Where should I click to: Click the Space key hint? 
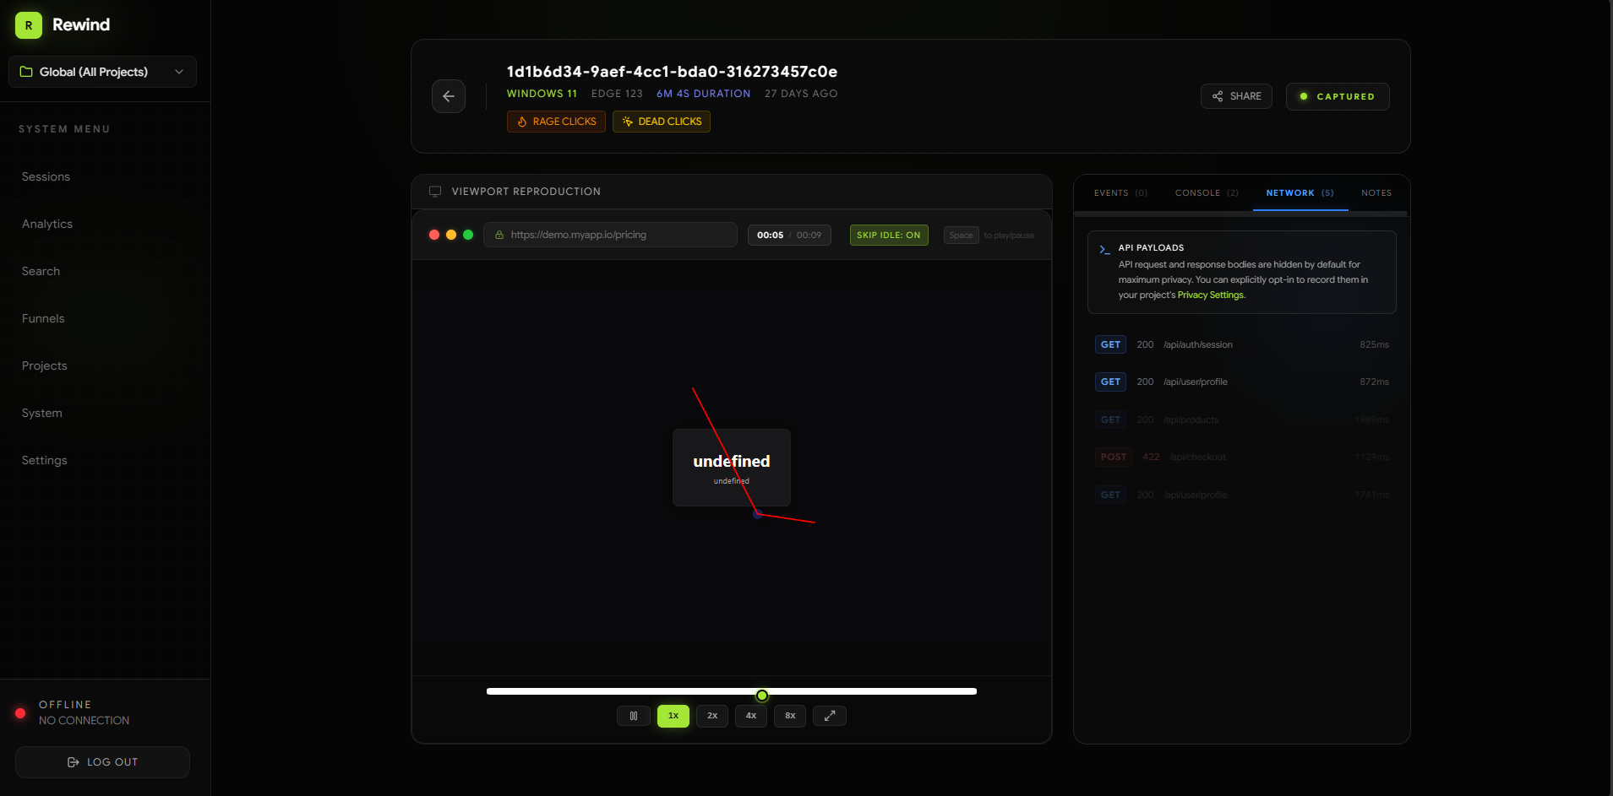[x=961, y=236]
